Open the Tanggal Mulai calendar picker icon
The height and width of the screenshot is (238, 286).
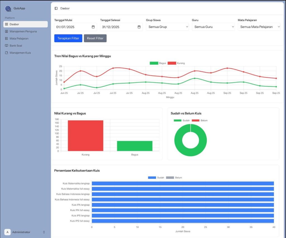pos(93,27)
